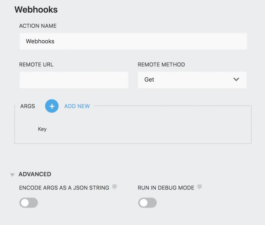Click the "Webhooks" page heading

tap(36, 10)
